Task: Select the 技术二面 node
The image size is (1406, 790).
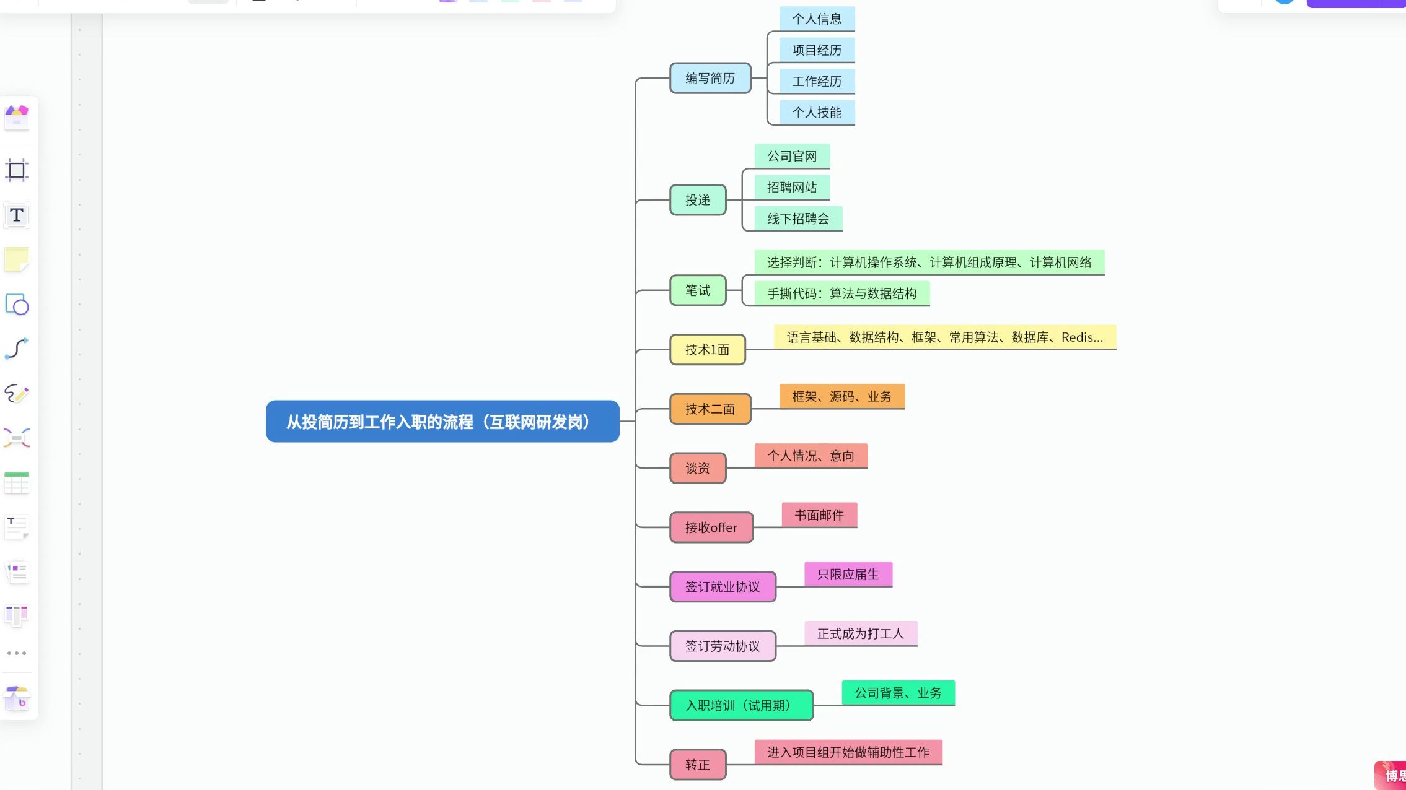Action: tap(710, 409)
